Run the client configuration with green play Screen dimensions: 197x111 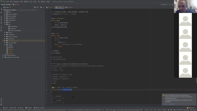pos(170,4)
